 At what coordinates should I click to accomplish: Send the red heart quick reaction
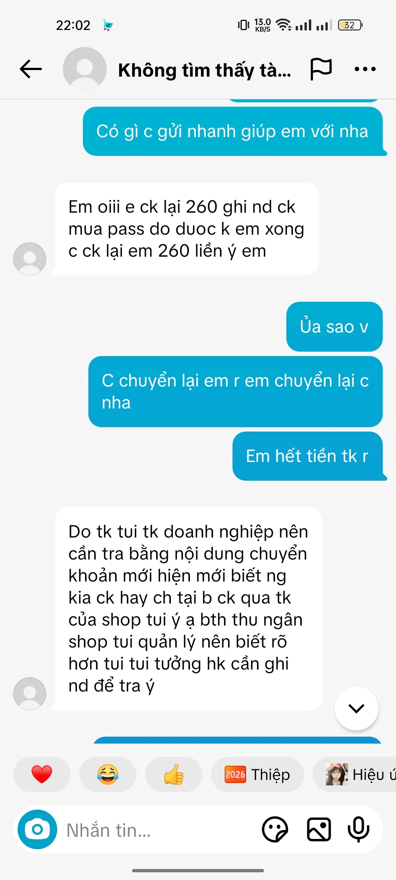pyautogui.click(x=42, y=774)
